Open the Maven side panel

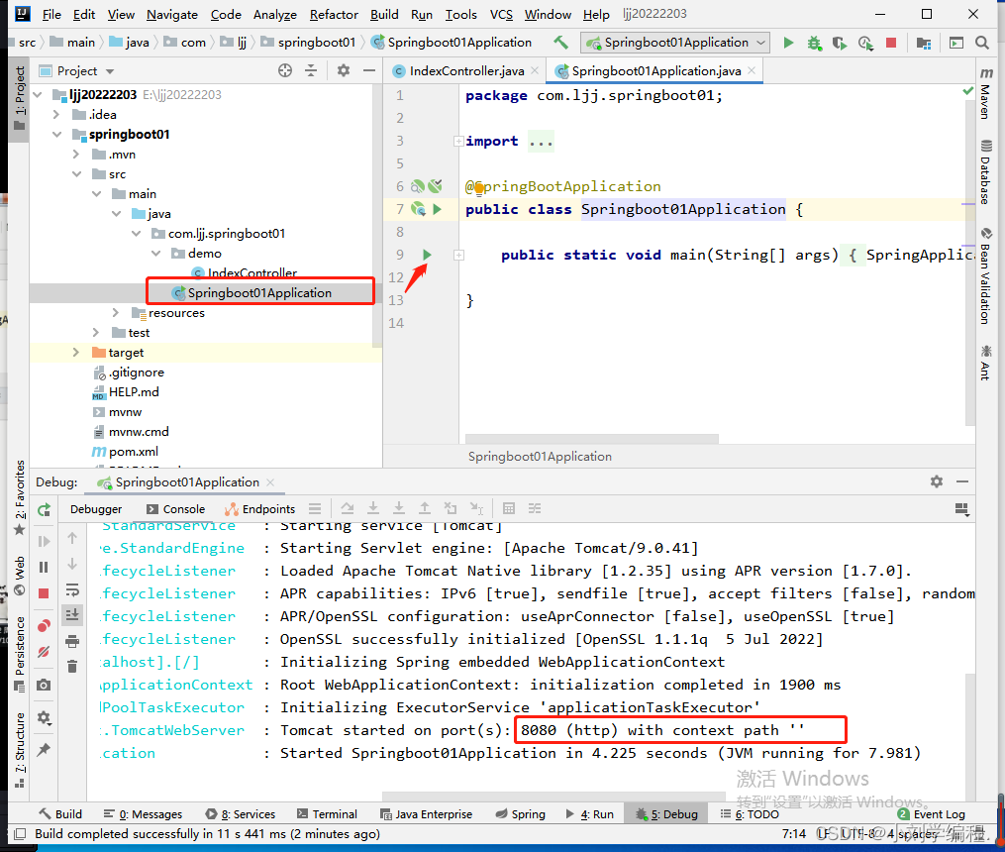point(986,92)
